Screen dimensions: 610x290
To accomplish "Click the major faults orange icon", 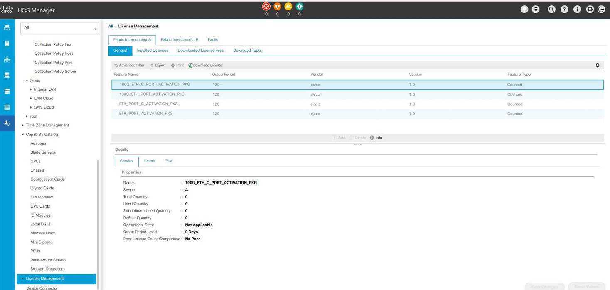I will click(278, 7).
